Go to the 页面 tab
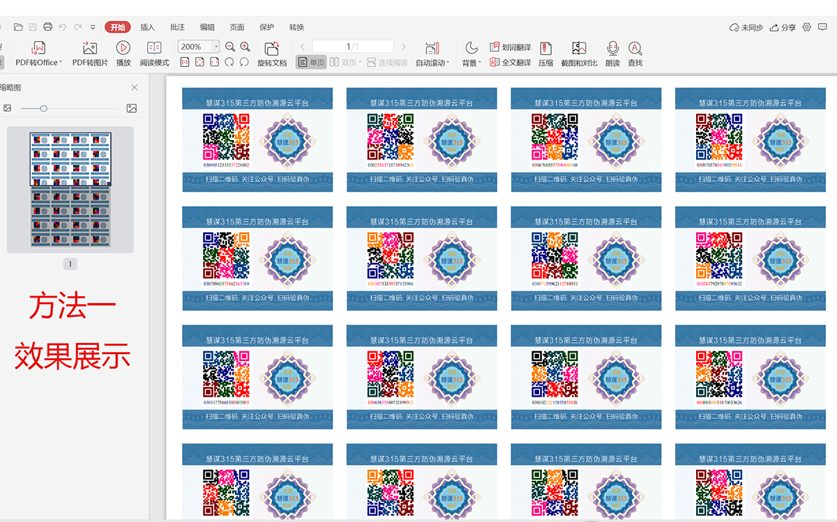The width and height of the screenshot is (837, 522). (x=238, y=27)
